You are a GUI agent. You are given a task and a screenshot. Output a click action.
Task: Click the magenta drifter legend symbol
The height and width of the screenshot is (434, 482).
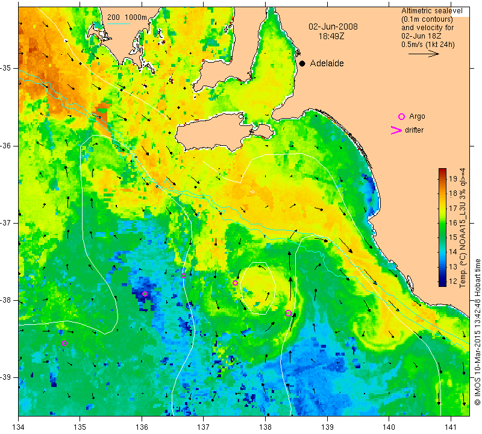click(396, 130)
